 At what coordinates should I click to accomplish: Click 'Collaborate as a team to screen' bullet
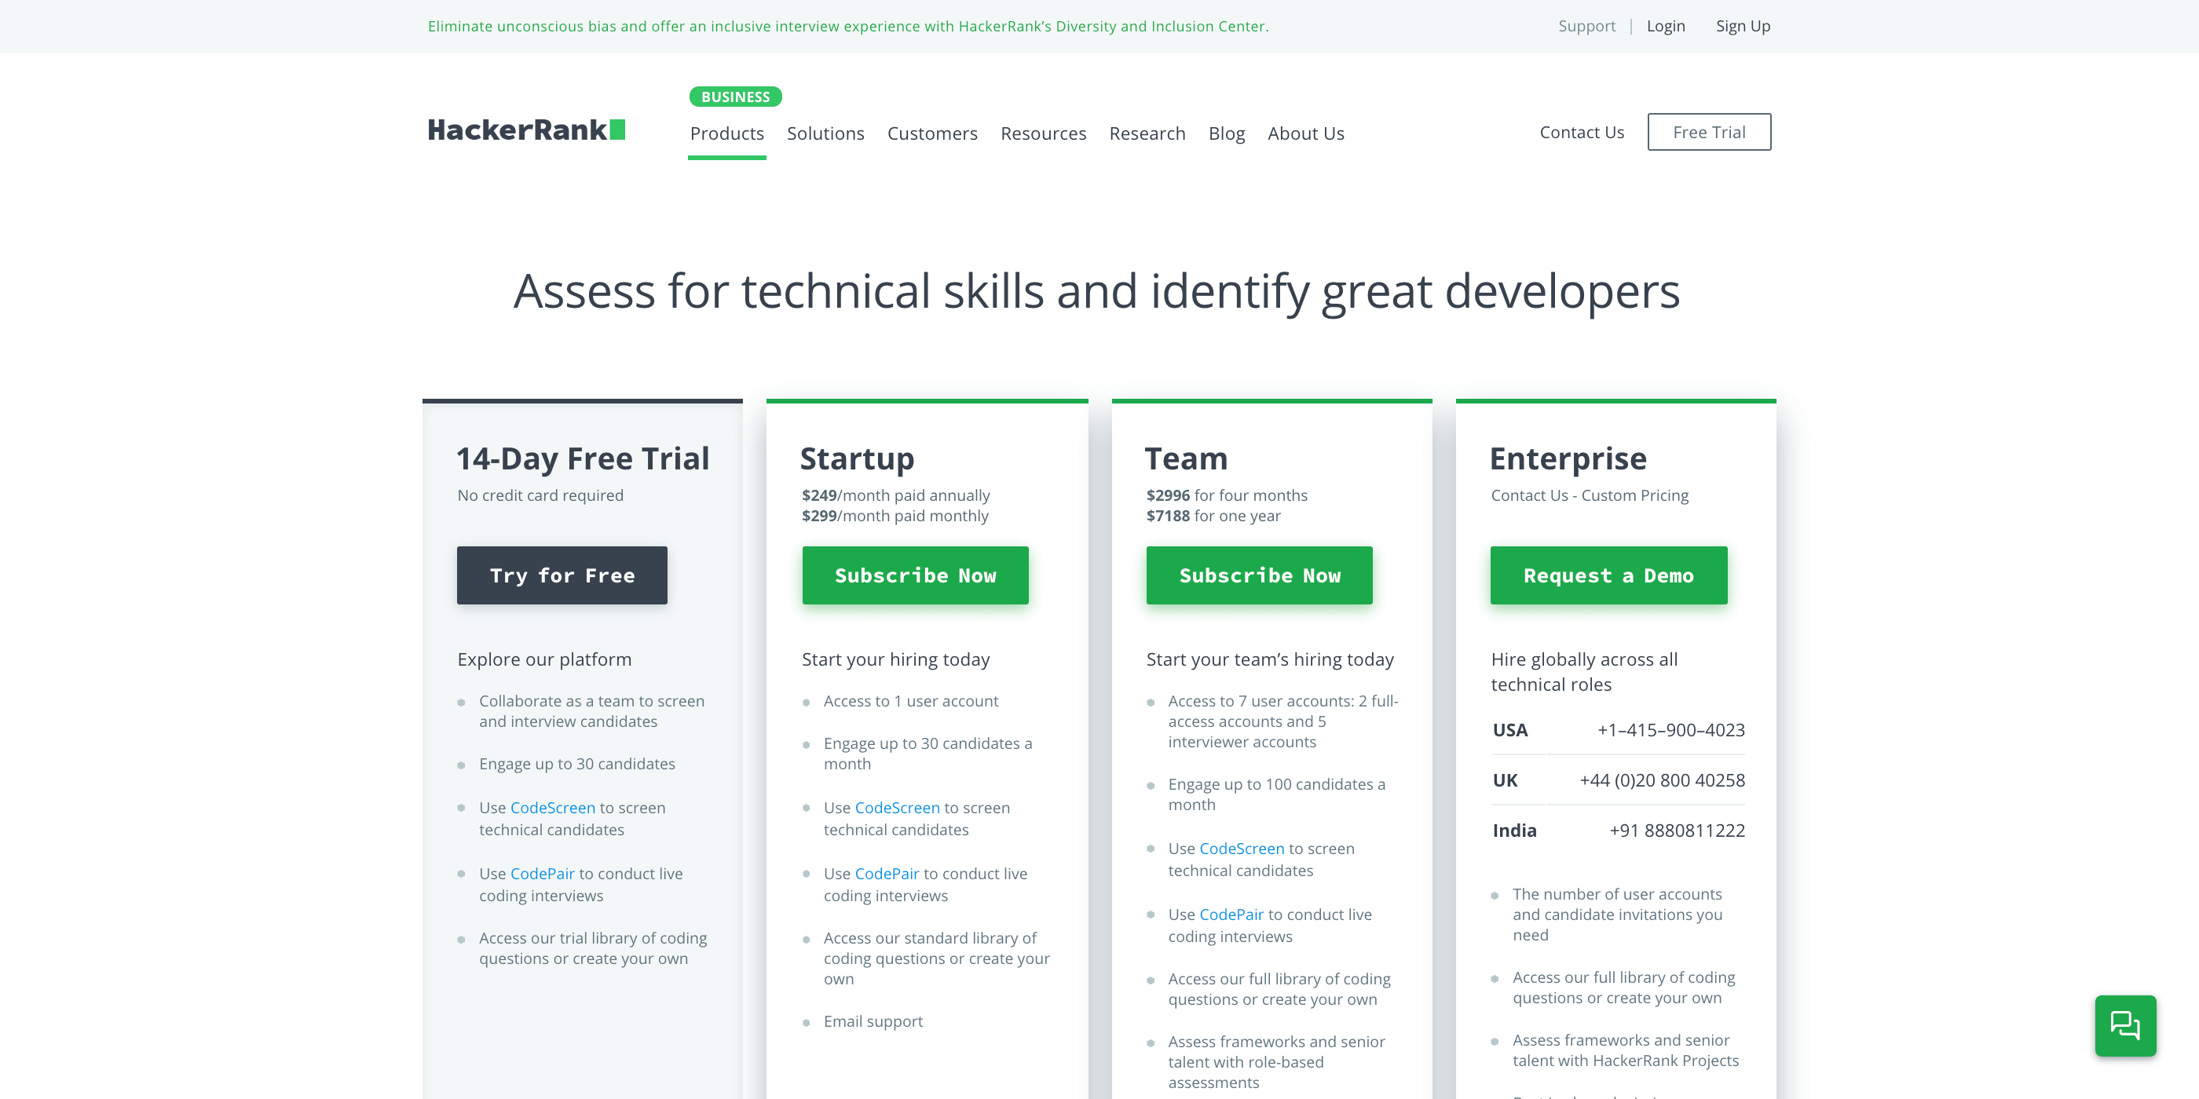(x=591, y=710)
